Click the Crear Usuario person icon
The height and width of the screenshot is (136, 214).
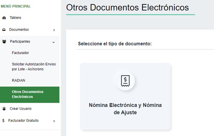pyautogui.click(x=4, y=108)
